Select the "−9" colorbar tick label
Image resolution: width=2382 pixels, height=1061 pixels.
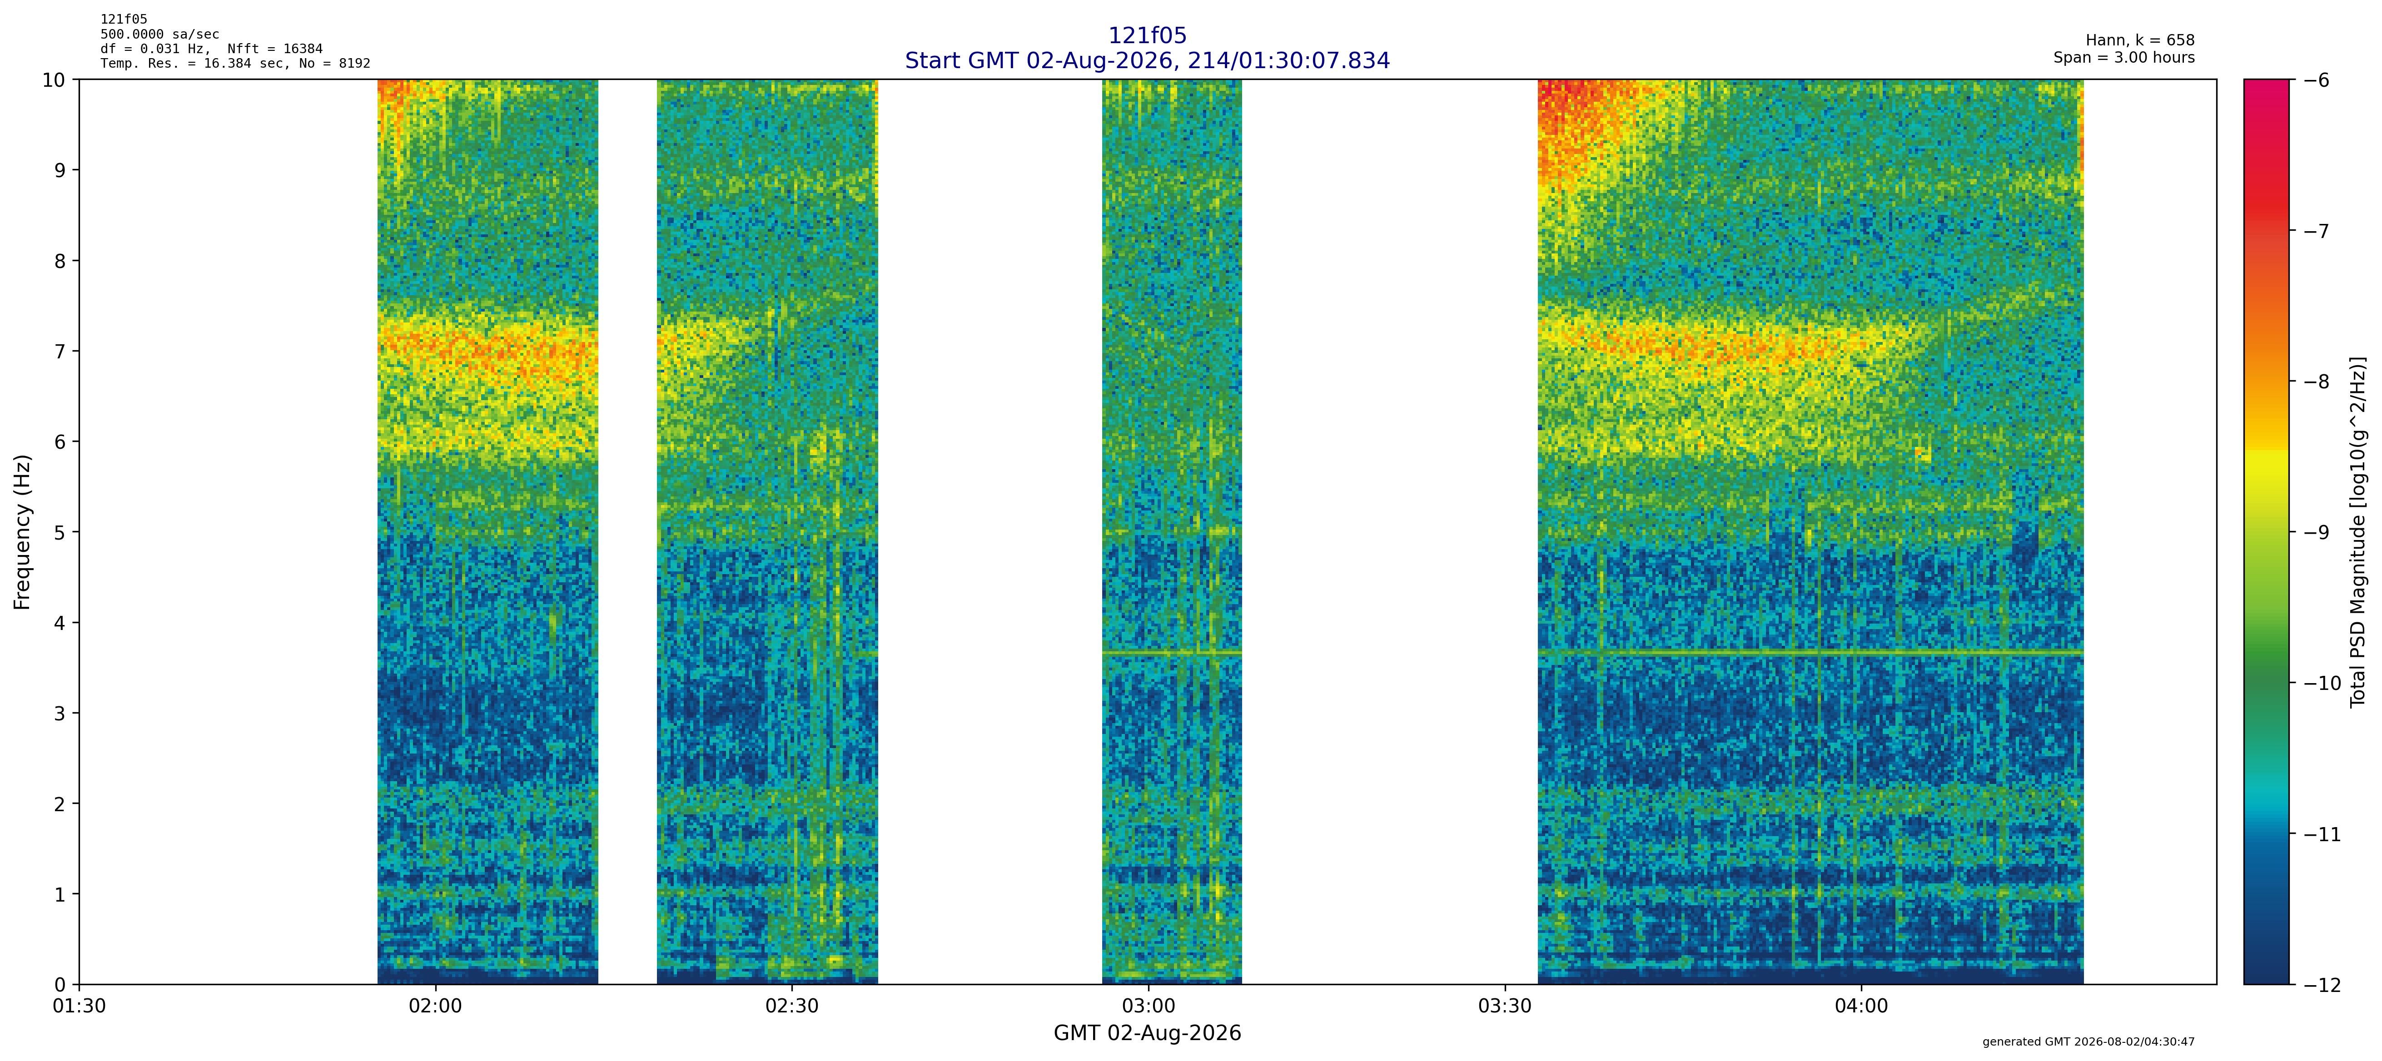click(x=2316, y=532)
